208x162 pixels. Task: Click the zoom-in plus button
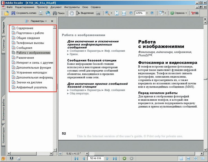coord(152,13)
